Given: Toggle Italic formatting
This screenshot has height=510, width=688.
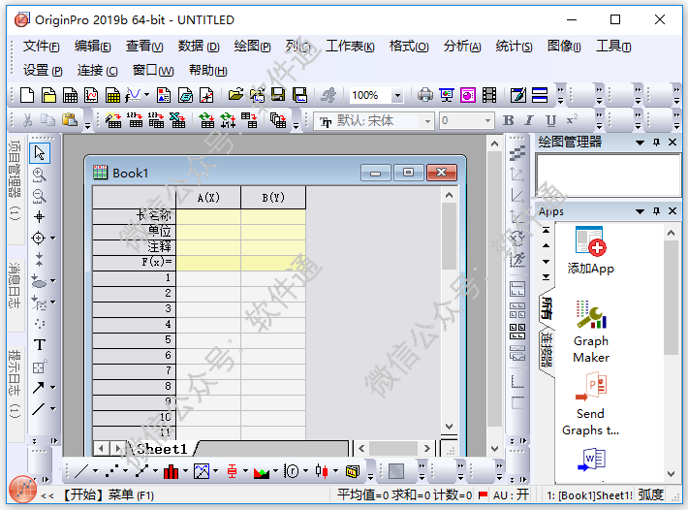Looking at the screenshot, I should coord(529,120).
